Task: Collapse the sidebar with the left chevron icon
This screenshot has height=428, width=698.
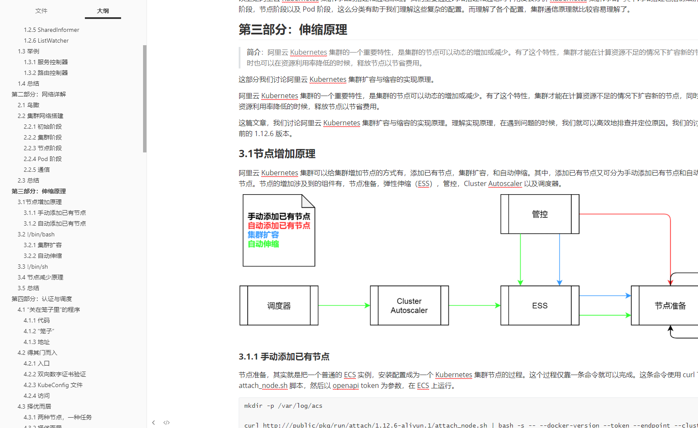Action: (153, 422)
